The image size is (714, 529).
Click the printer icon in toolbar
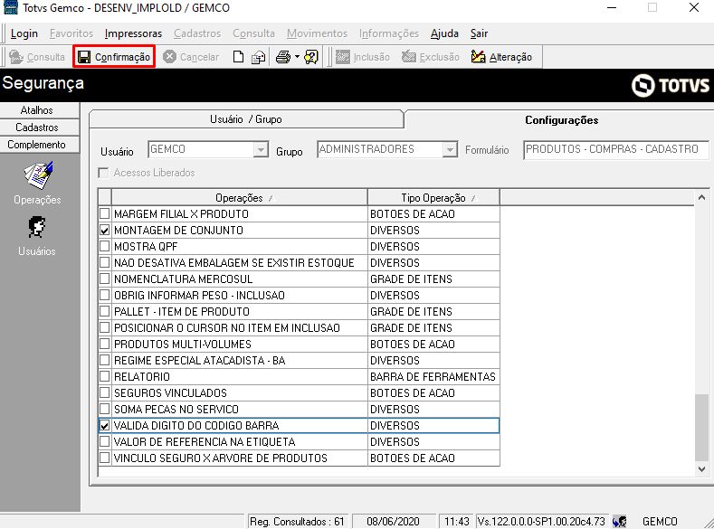pos(282,57)
